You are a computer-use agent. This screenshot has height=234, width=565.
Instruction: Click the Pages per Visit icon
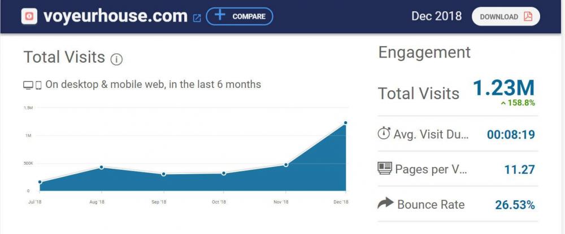click(x=385, y=169)
